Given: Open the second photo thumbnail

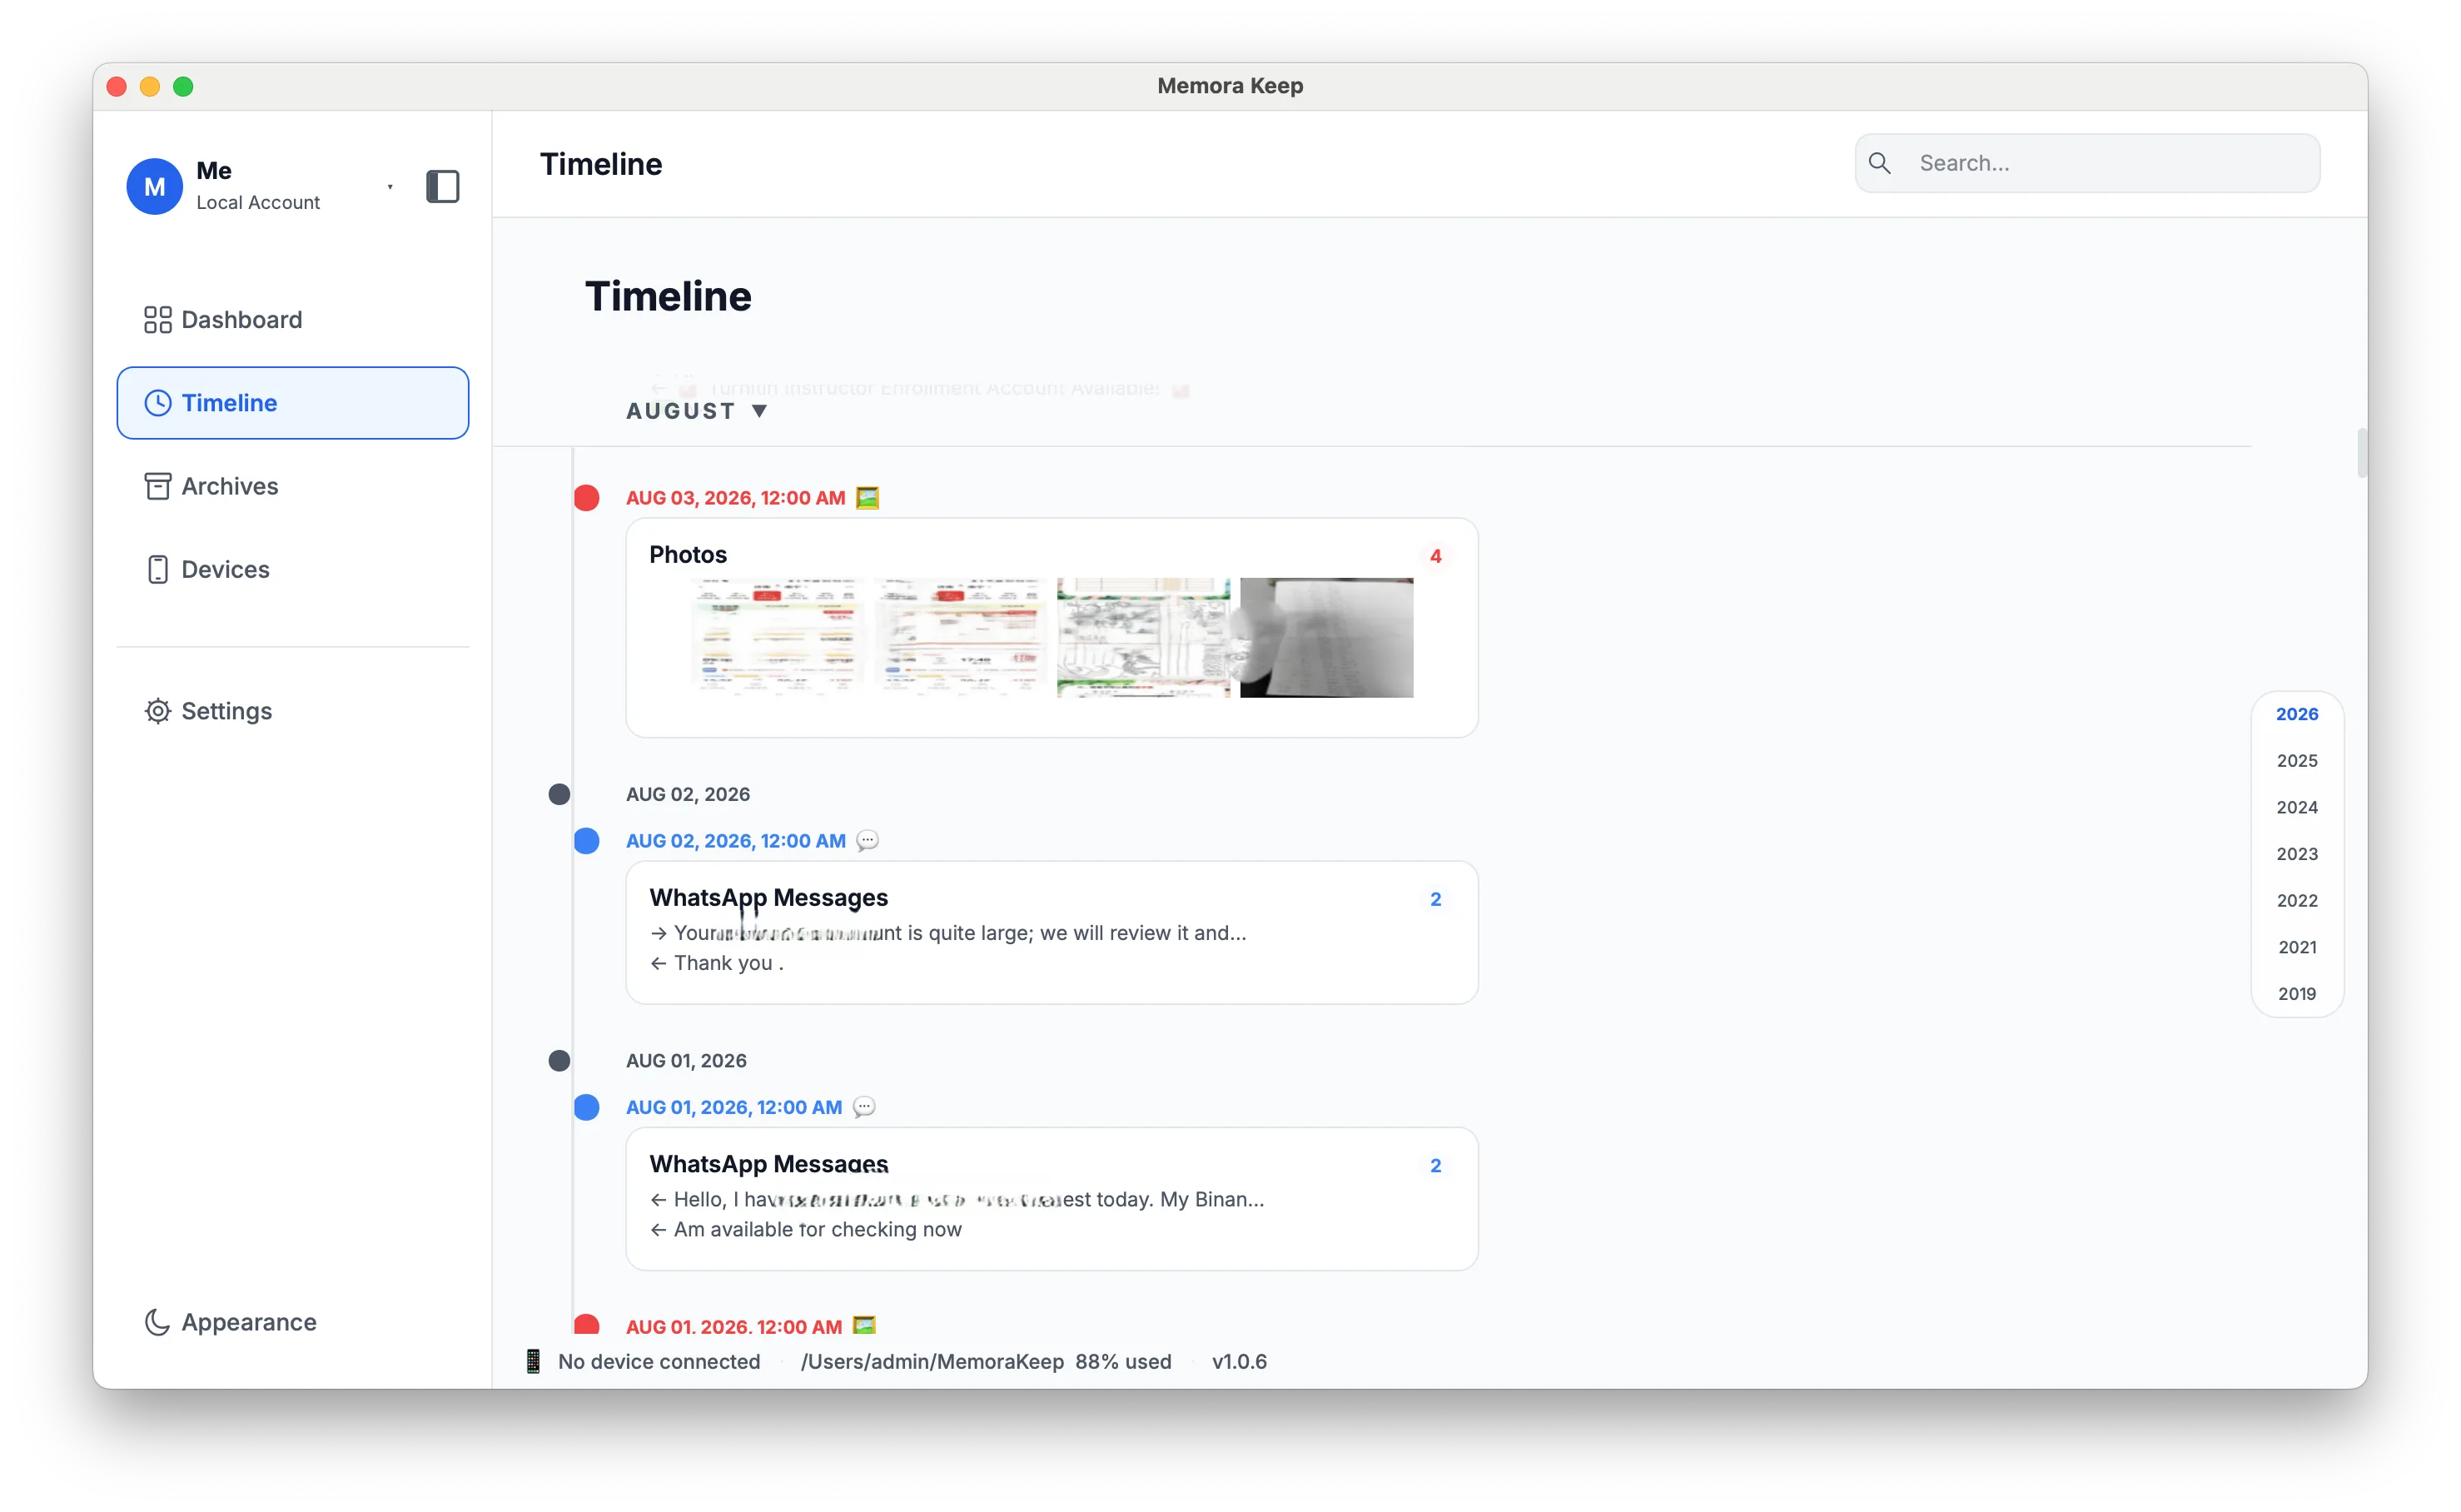Looking at the screenshot, I should coord(961,637).
